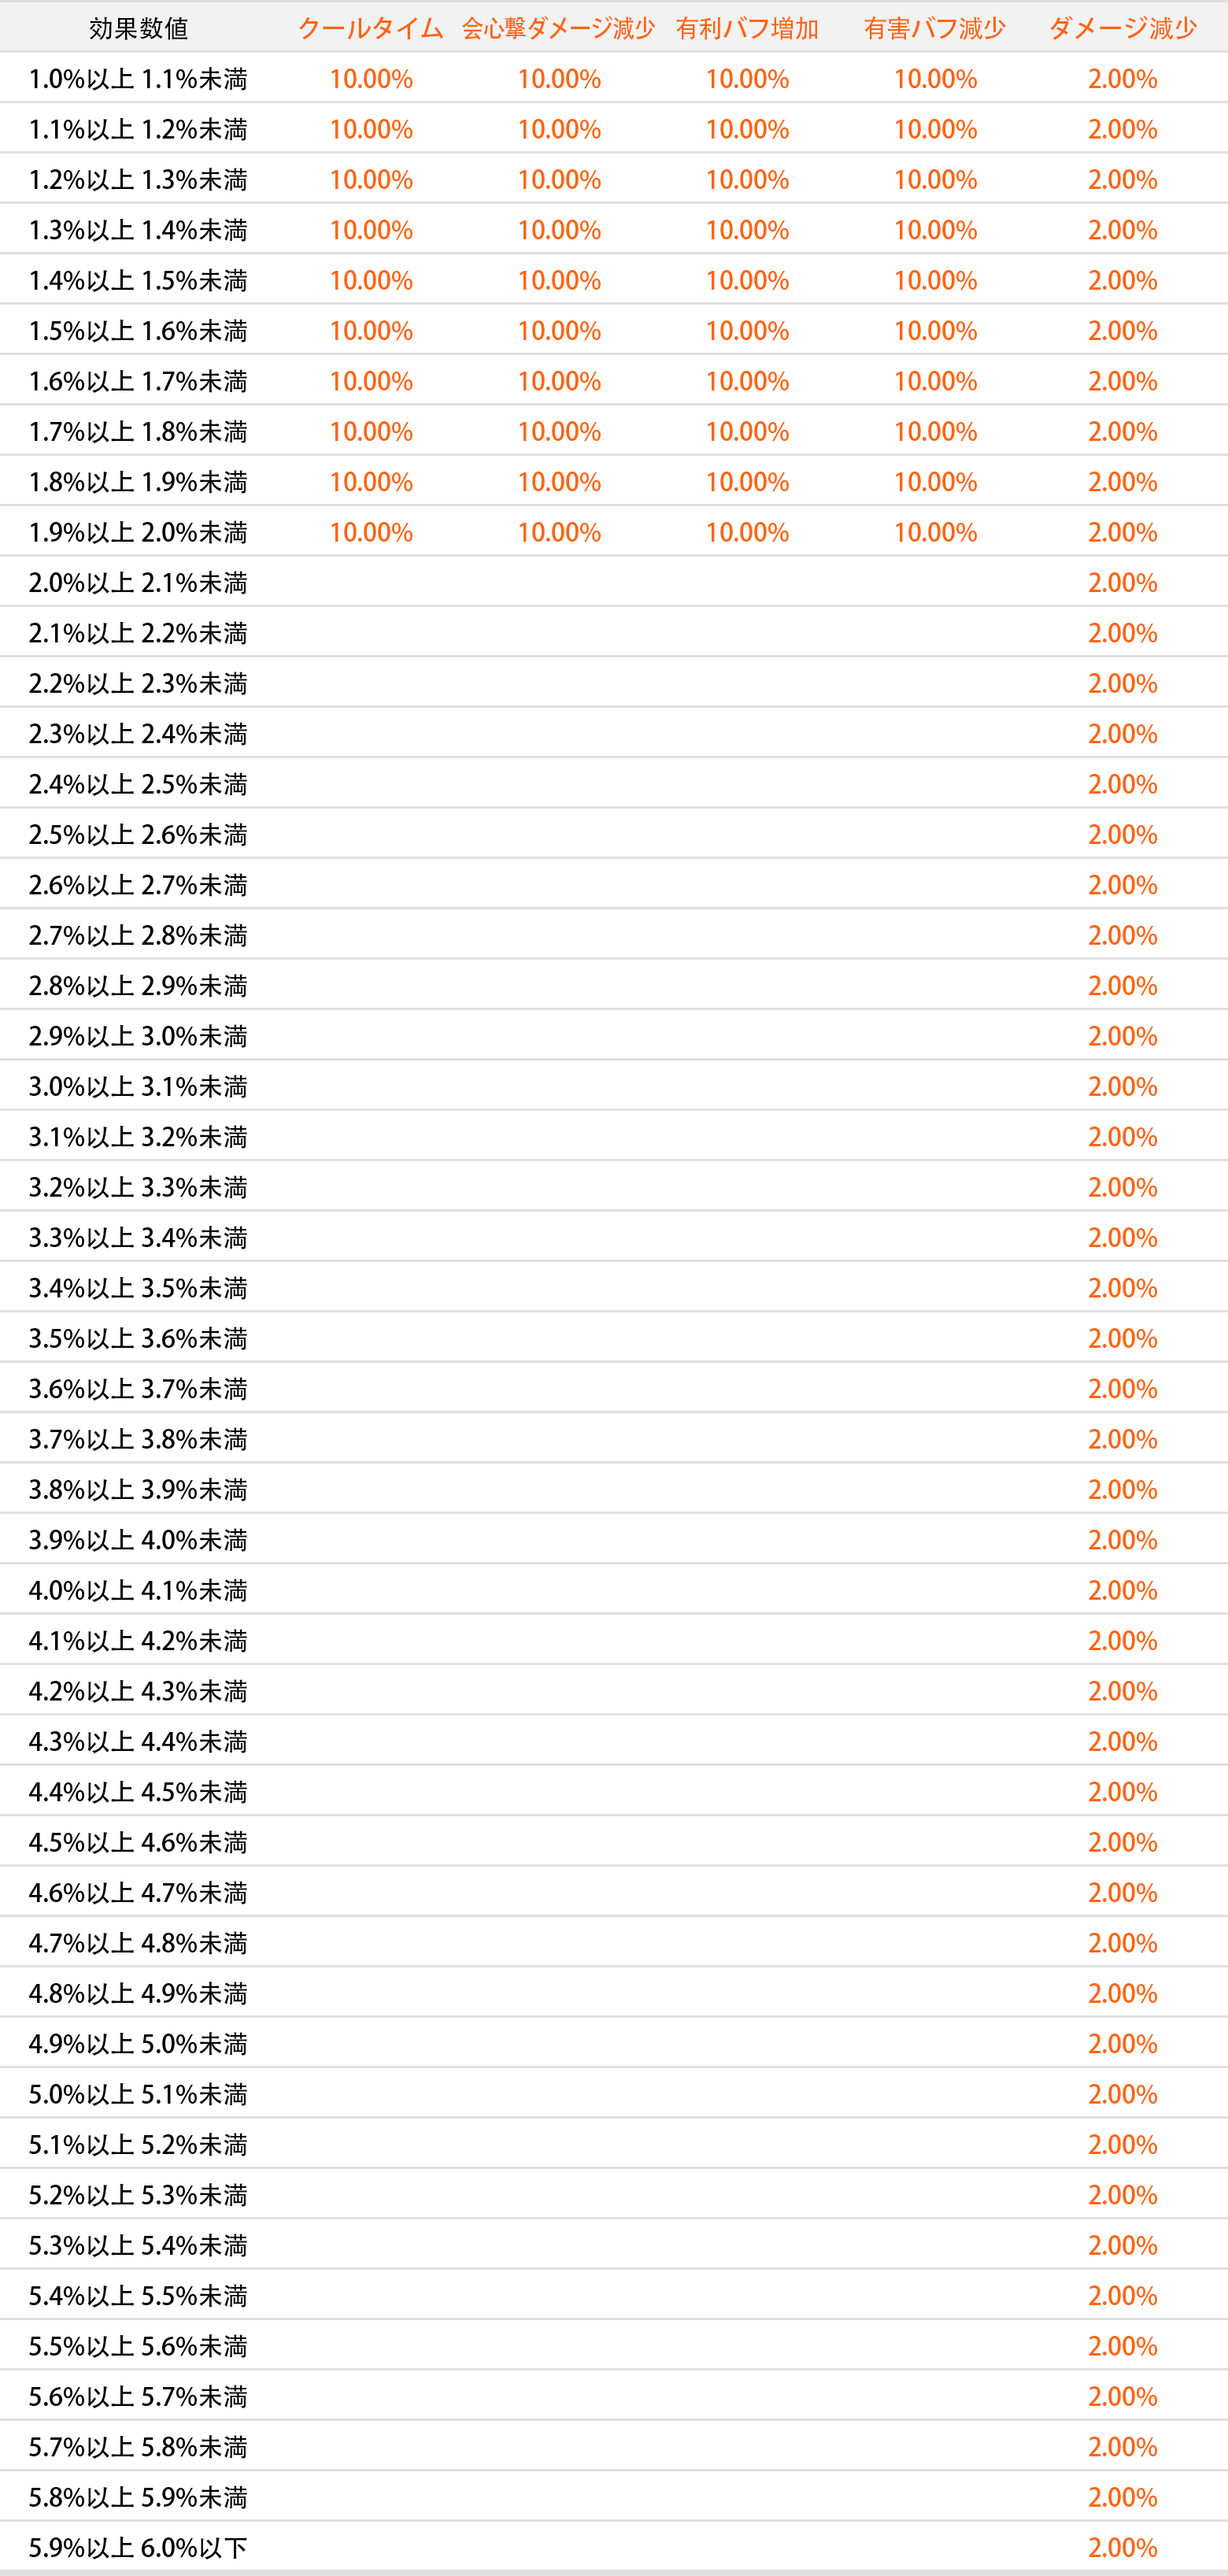Click the 有害バフ減少 column header
This screenshot has height=2576, width=1228.
pos(935,28)
